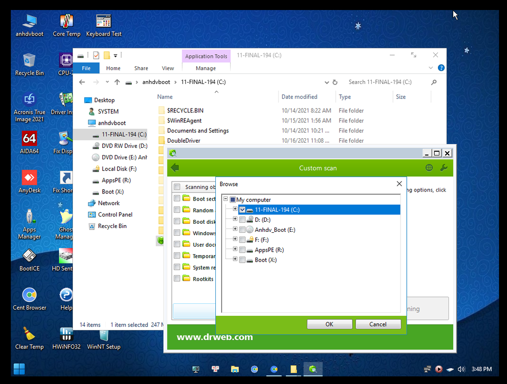Expand 11-FINAL-194 (C:) node in Browse
The image size is (507, 384).
tap(235, 209)
